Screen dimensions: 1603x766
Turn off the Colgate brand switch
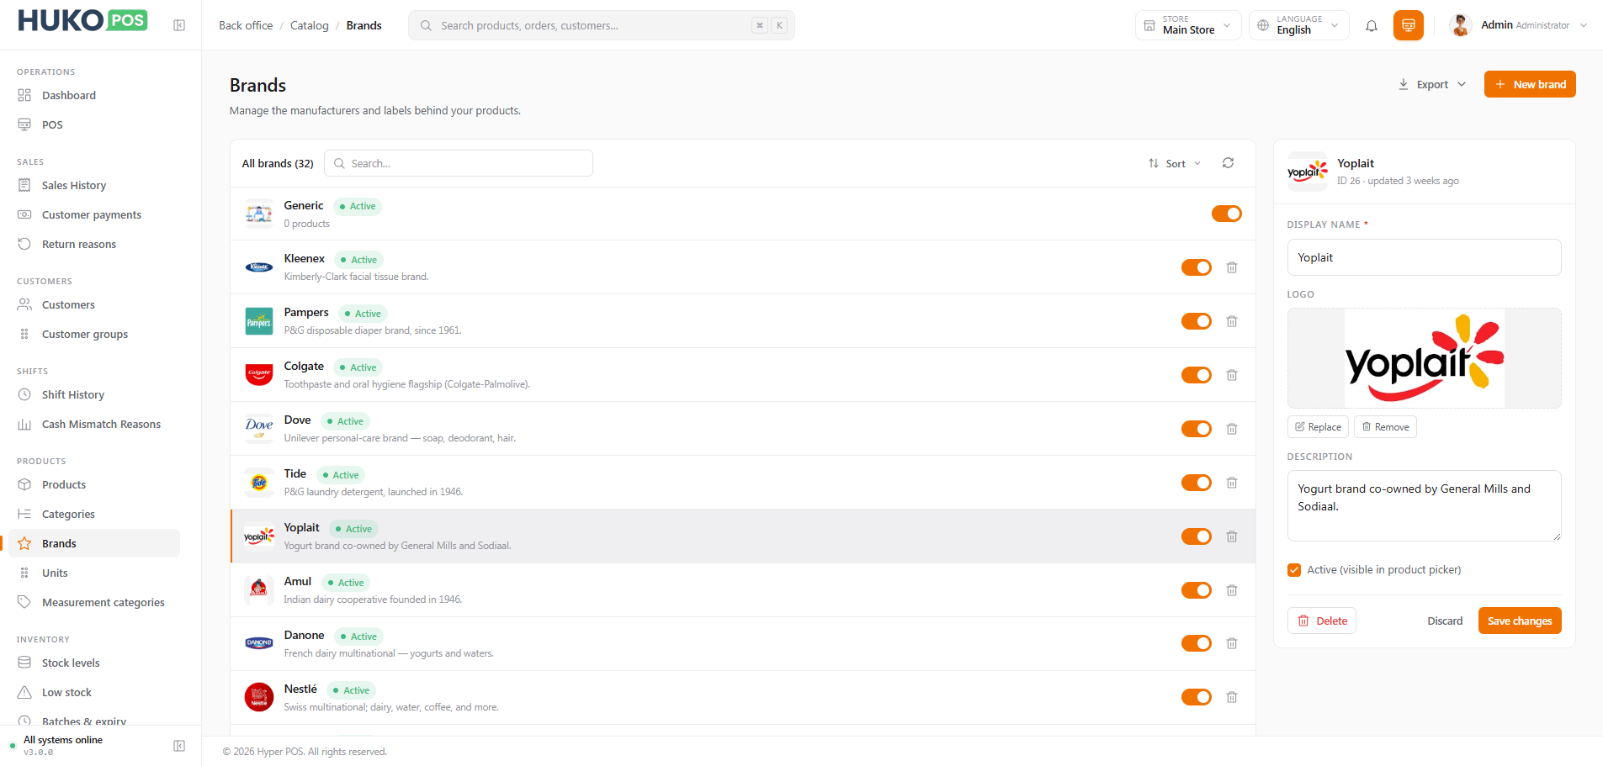(x=1197, y=375)
